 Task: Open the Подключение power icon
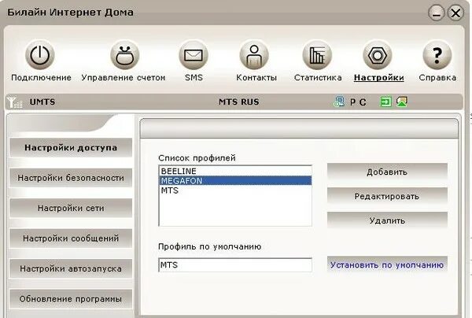[x=40, y=55]
